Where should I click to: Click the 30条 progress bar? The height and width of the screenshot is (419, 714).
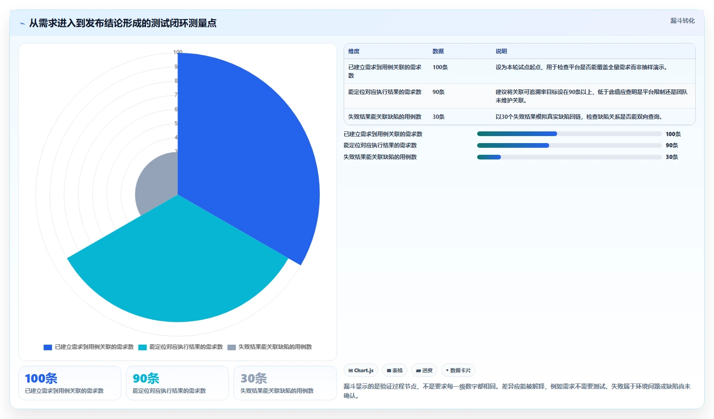tap(569, 157)
